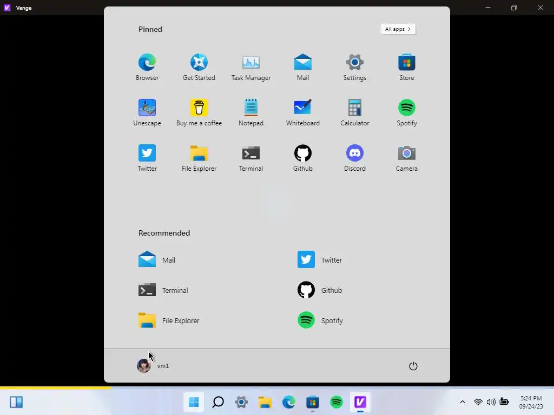
Task: Launch the Unescape game icon
Action: coord(147,112)
